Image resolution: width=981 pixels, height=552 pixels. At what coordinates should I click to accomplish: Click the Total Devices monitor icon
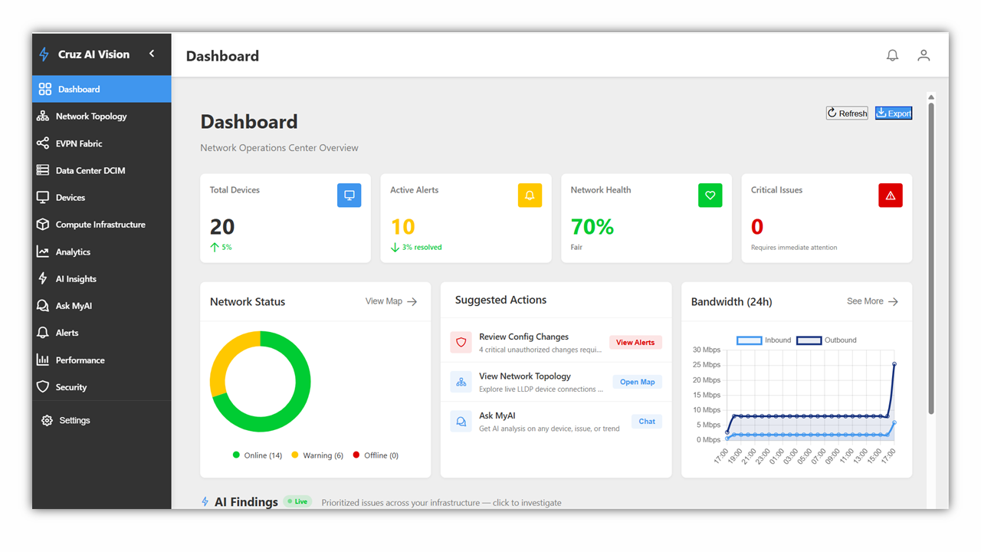click(x=349, y=195)
